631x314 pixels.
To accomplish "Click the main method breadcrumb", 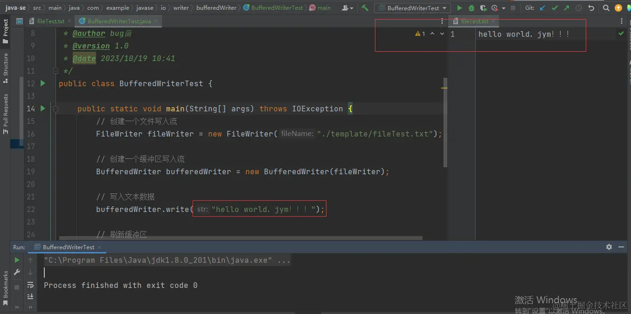I will pos(320,8).
